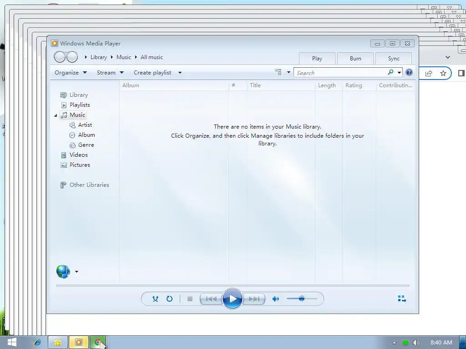Open breadcrumb arrow before Library
Viewport: 466px width, 349px height.
pos(86,57)
